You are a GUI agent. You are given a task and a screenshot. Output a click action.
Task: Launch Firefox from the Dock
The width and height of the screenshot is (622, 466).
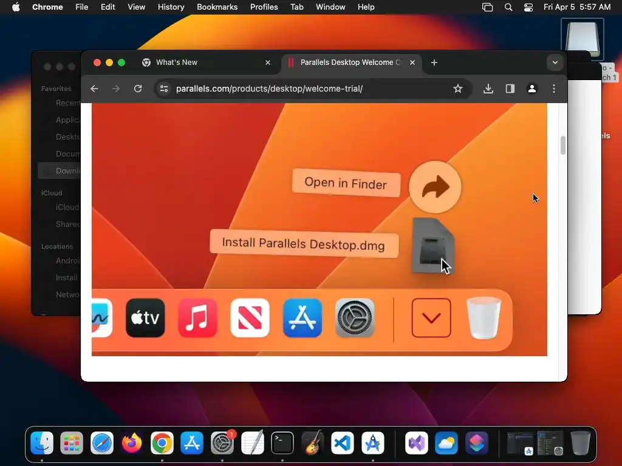(x=132, y=442)
